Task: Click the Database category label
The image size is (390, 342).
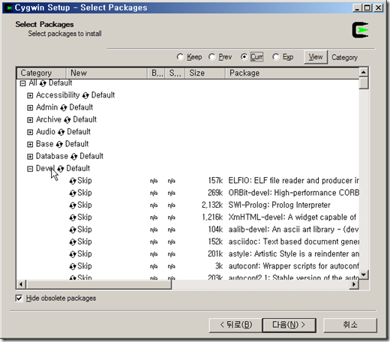Action: [x=52, y=156]
